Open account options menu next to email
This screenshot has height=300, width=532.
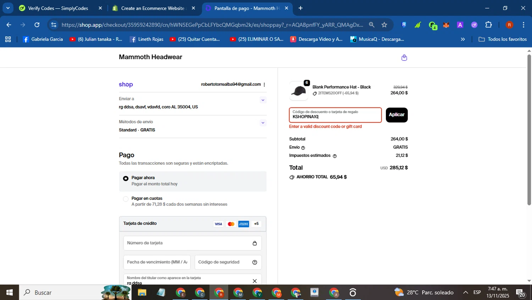pos(264,85)
